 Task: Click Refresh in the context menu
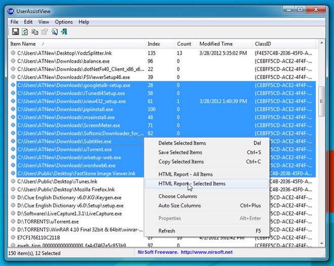click(x=206, y=231)
